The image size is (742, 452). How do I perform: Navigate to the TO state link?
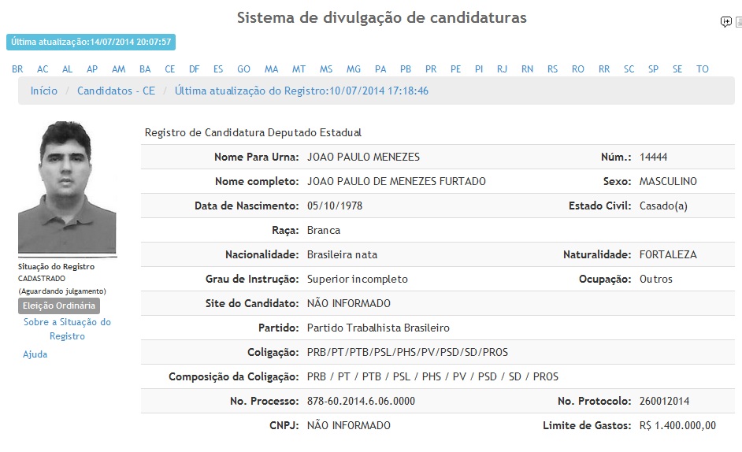(x=703, y=69)
